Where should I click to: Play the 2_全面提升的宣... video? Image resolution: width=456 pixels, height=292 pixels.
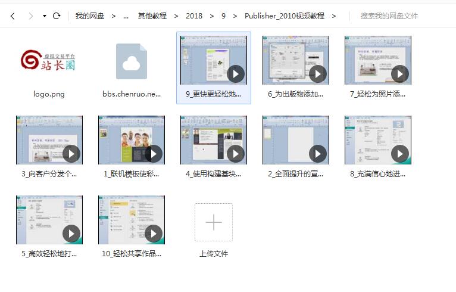coord(317,154)
